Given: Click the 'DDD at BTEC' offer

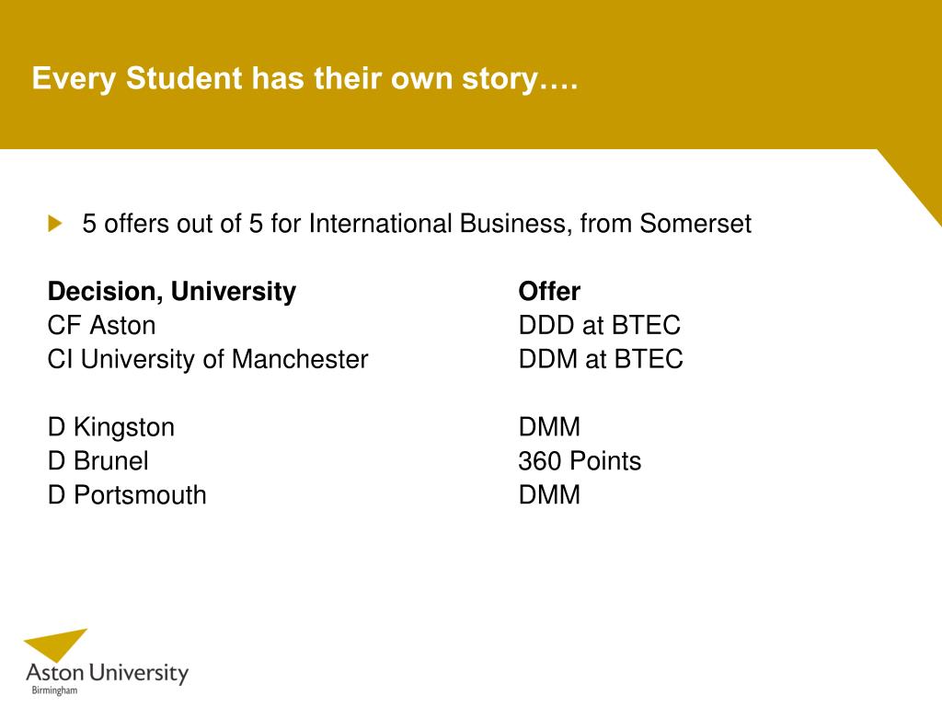Looking at the screenshot, I should (600, 325).
